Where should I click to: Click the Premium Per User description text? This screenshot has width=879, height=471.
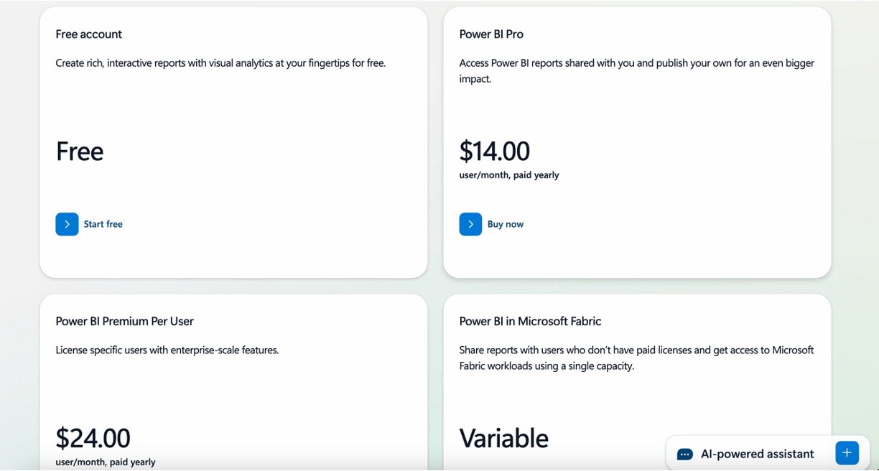tap(167, 350)
